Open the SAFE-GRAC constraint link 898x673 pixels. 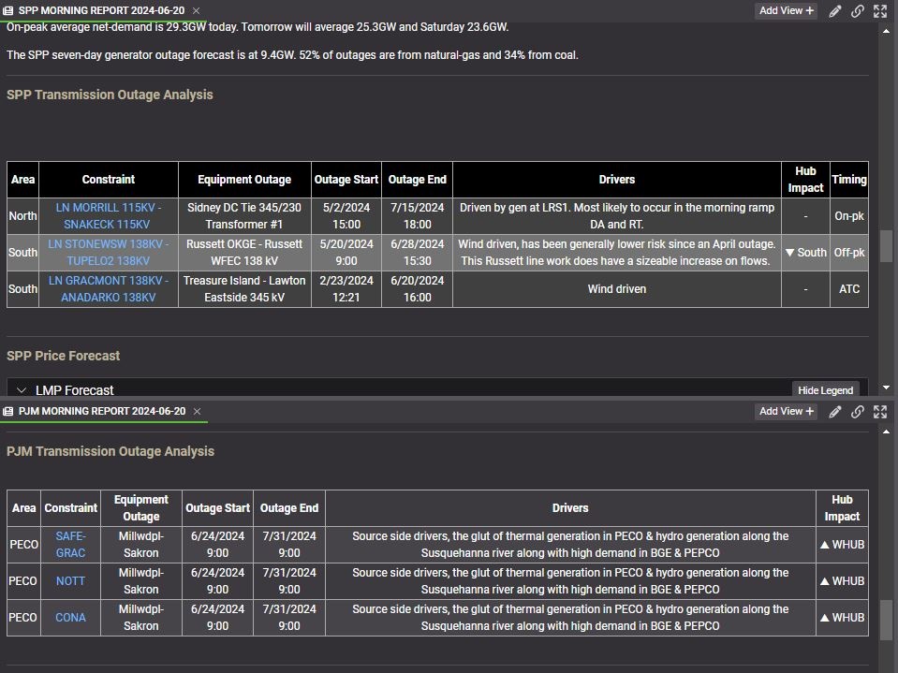pyautogui.click(x=70, y=544)
